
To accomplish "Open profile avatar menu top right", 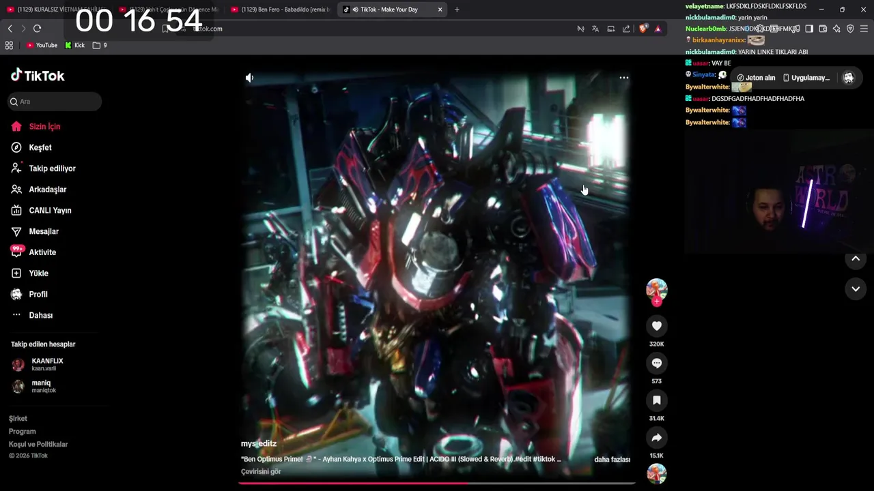I will point(849,78).
